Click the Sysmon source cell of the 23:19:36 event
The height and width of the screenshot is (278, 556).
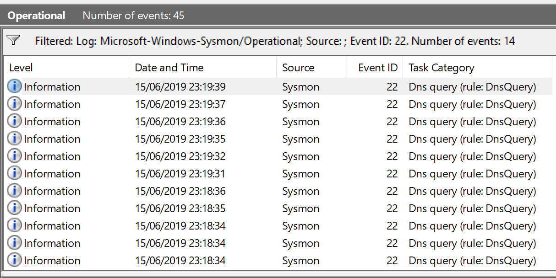coord(300,122)
